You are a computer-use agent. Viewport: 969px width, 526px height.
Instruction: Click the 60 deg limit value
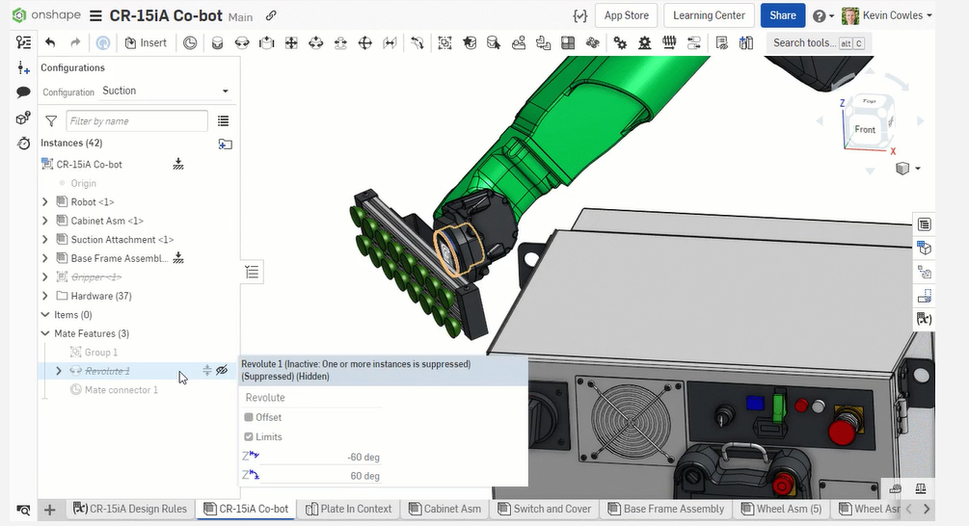point(364,476)
